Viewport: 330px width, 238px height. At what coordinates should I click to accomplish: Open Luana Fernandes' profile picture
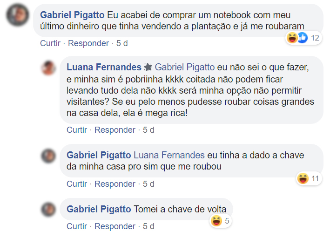click(x=48, y=68)
